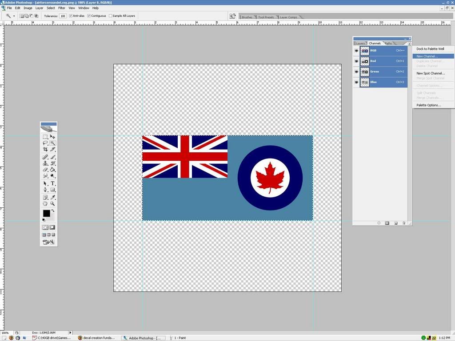Open the Channels palette options menu arrow
This screenshot has width=455, height=341.
[409, 44]
